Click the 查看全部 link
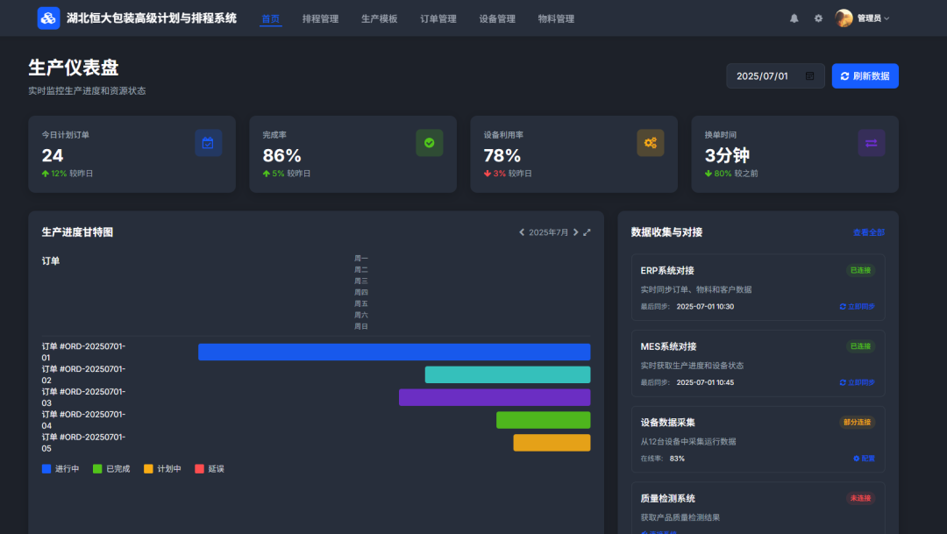 click(x=868, y=232)
